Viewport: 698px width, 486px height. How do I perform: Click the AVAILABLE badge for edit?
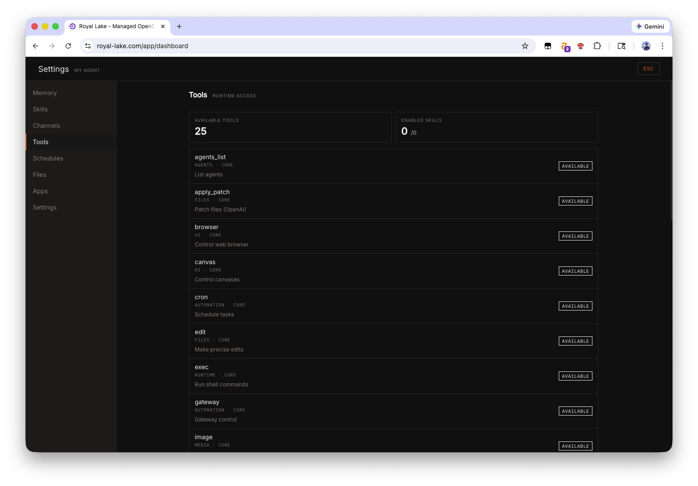tap(575, 341)
